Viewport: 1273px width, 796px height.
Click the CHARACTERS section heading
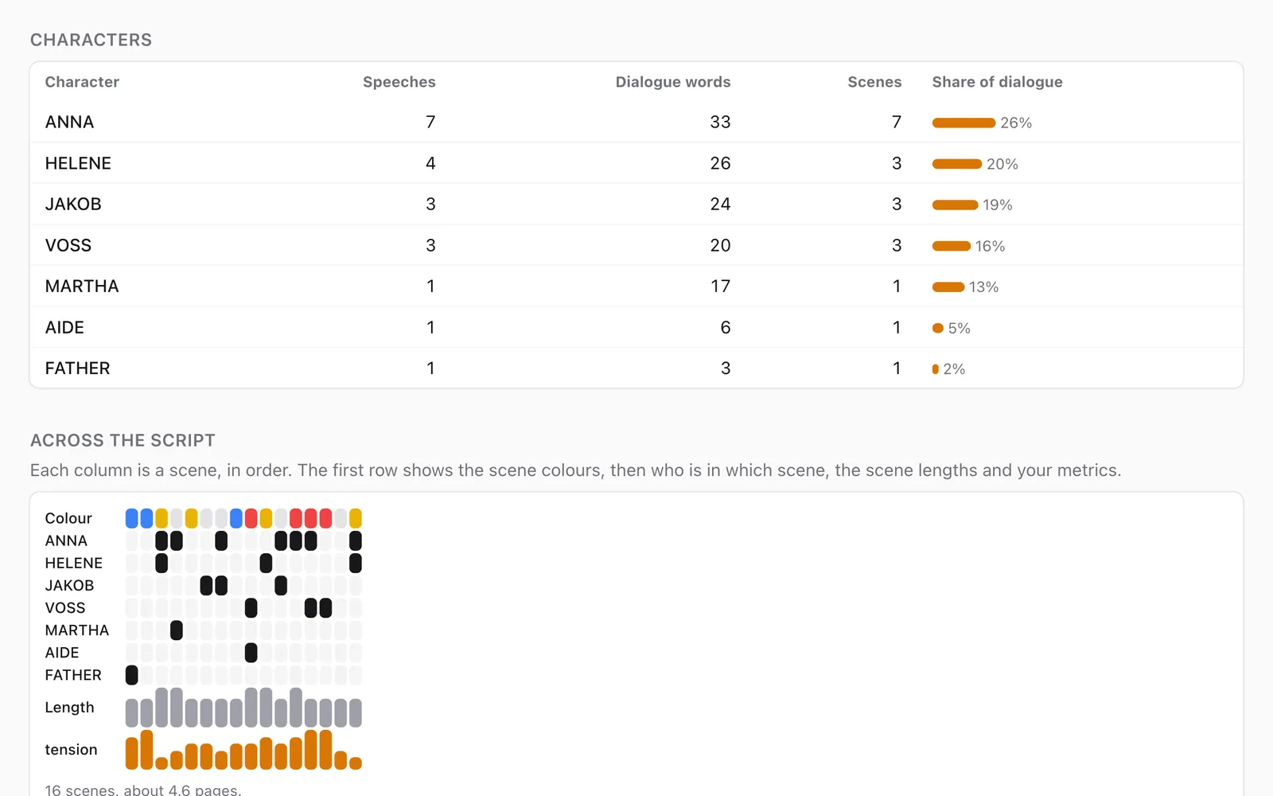[x=91, y=40]
